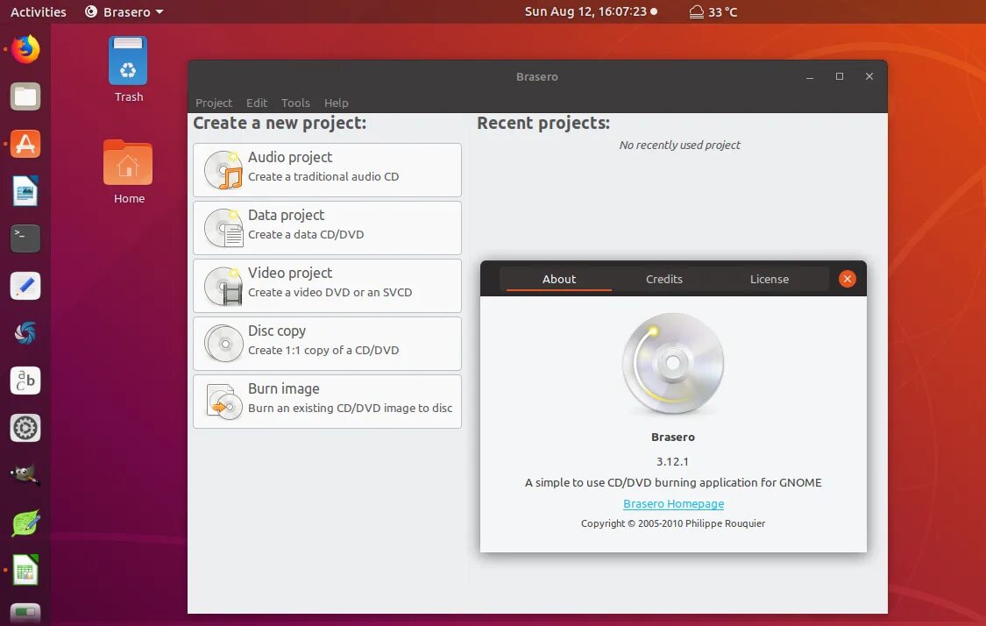Open the fonts/characters 'ab' dock icon
Viewport: 986px width, 626px height.
pos(25,381)
